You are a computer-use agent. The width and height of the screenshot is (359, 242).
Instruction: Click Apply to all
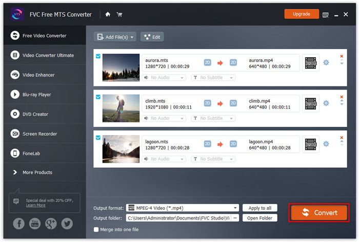[260, 208]
